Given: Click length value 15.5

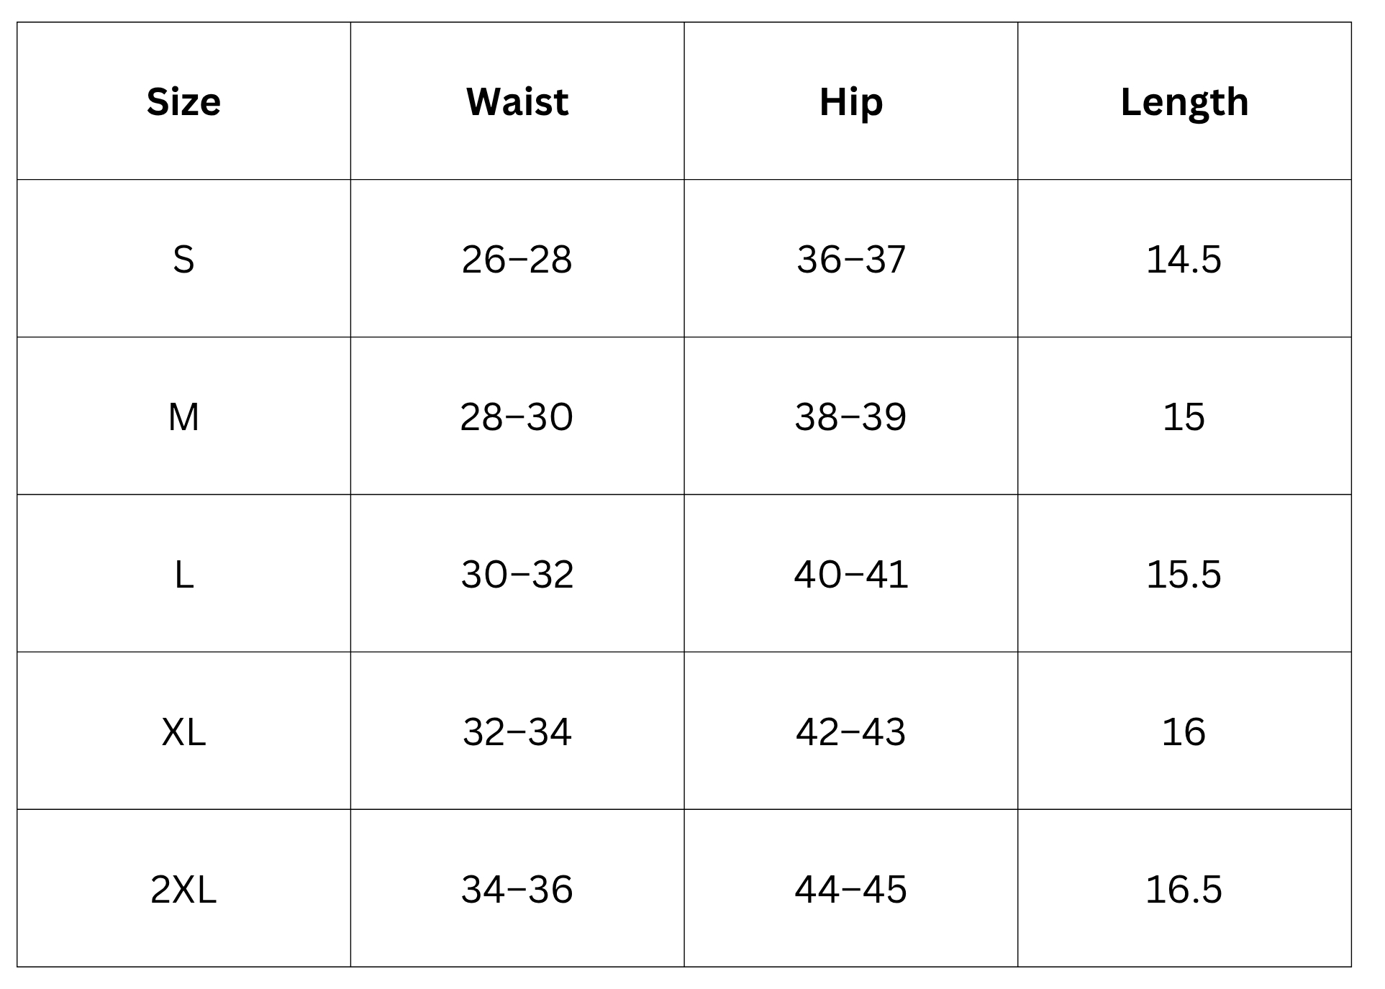Looking at the screenshot, I should pyautogui.click(x=1184, y=574).
